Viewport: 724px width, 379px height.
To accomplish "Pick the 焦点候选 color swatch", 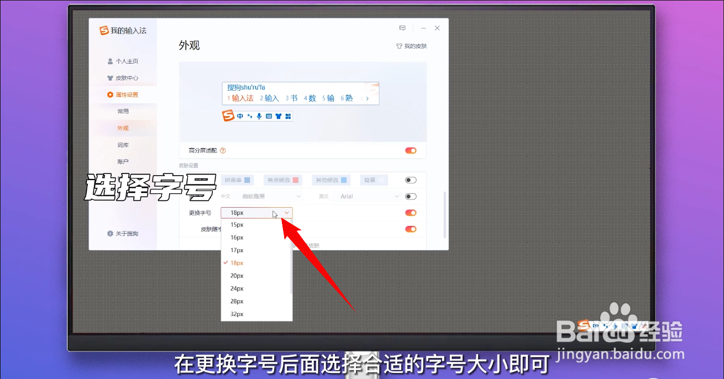I will pos(296,180).
